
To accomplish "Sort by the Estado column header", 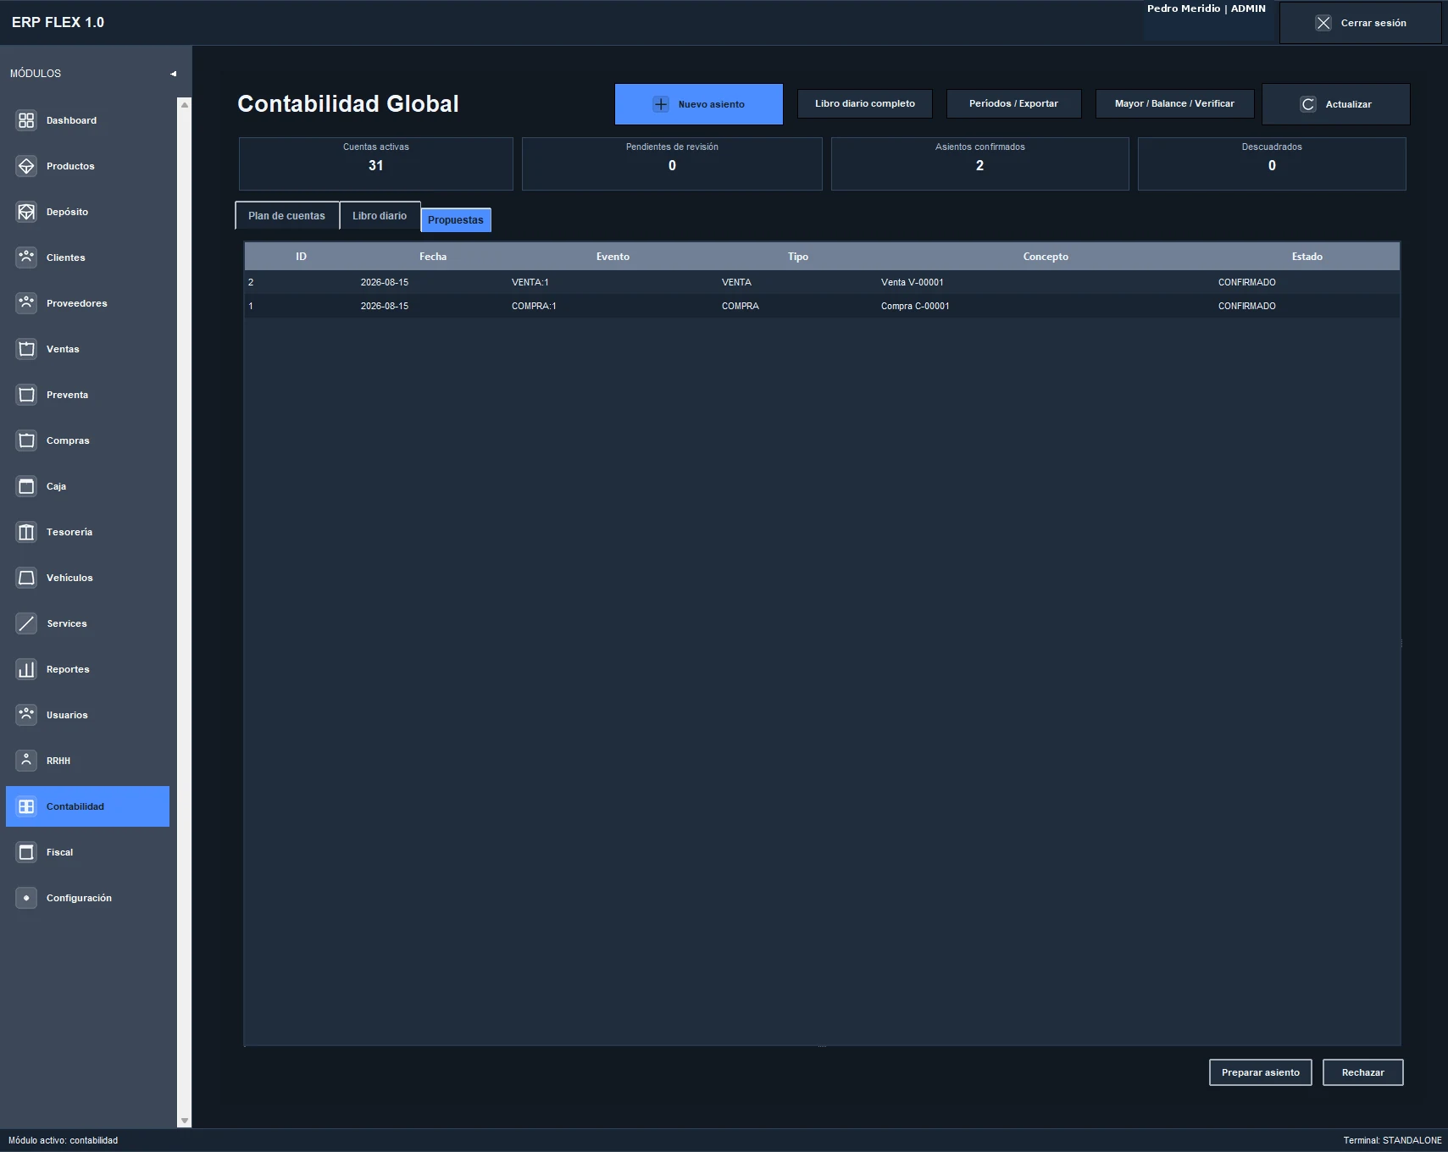I will 1307,257.
